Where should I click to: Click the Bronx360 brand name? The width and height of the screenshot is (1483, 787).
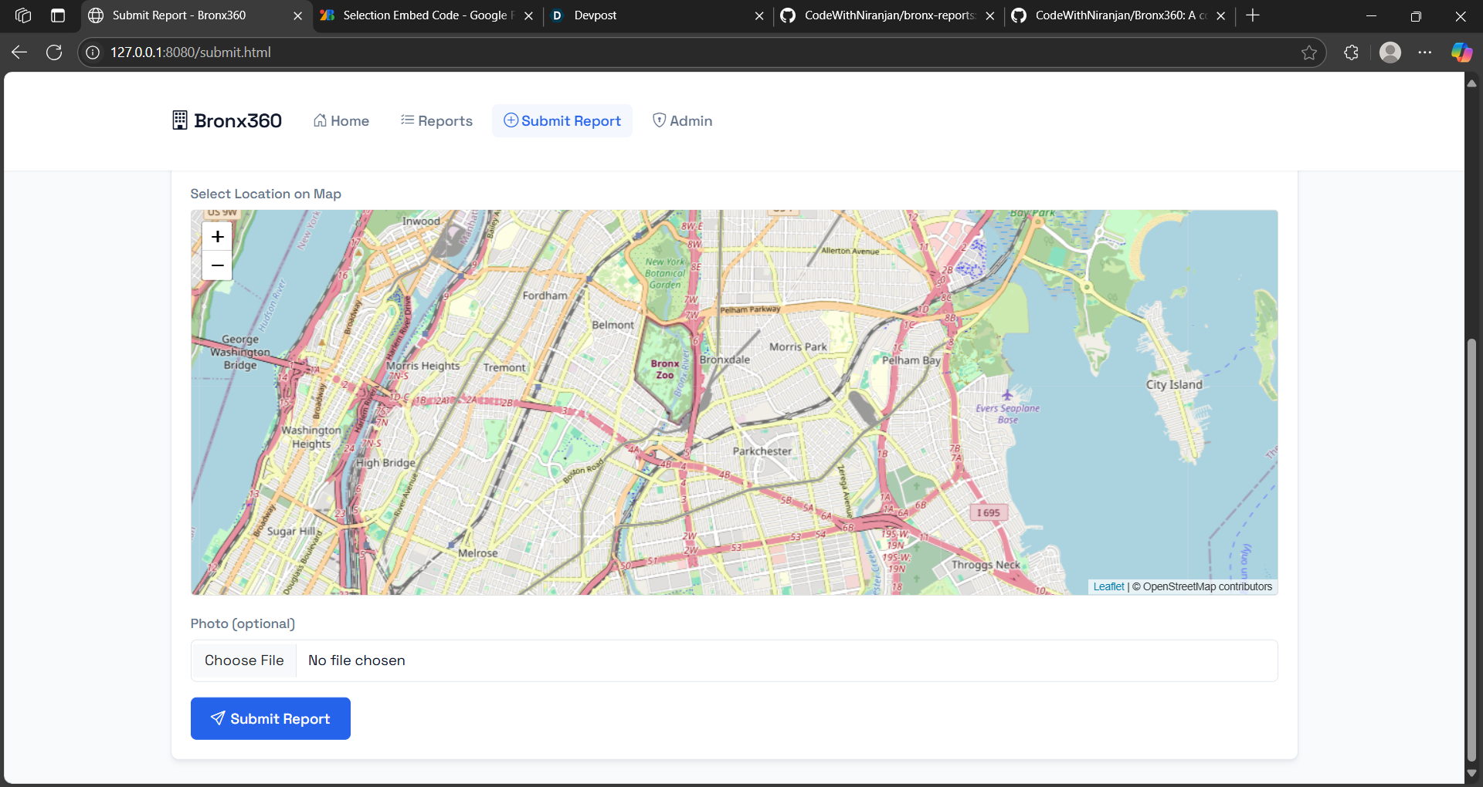point(238,120)
